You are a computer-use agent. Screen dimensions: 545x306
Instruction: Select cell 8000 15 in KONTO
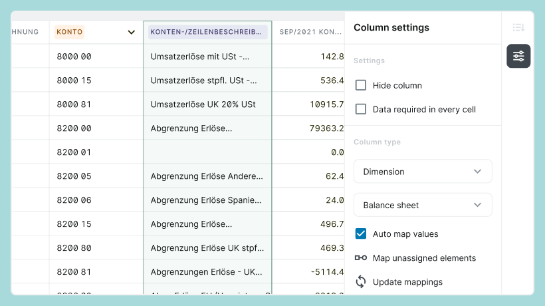(x=96, y=80)
